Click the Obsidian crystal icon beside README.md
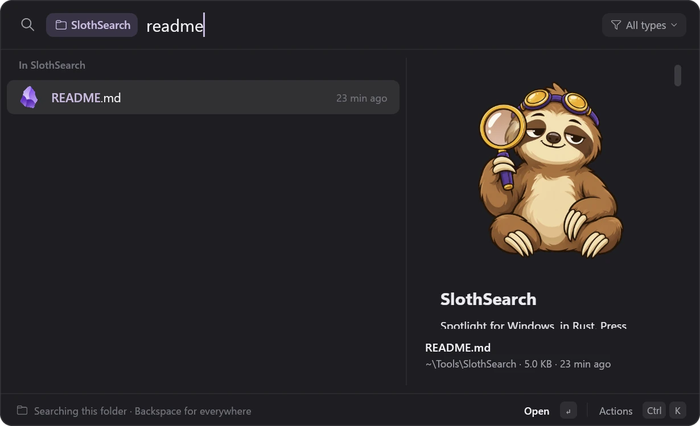700x426 pixels. point(29,97)
